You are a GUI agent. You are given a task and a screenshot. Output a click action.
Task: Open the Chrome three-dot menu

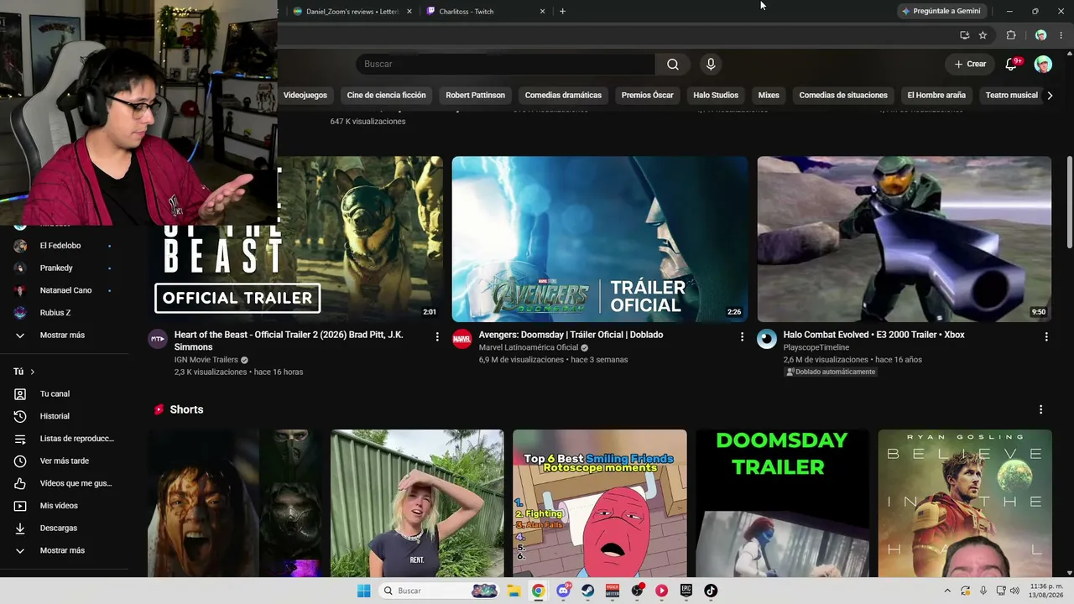coord(1061,35)
